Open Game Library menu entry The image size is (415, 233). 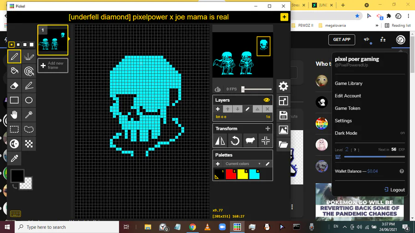pos(349,83)
